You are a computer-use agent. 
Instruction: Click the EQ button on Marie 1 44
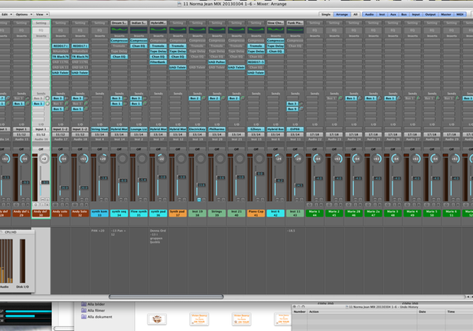click(315, 30)
